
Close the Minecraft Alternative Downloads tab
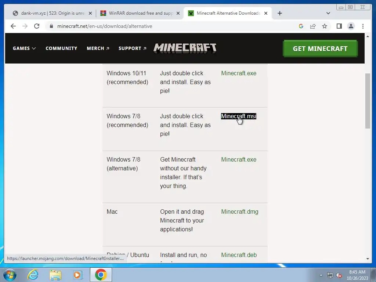click(266, 14)
